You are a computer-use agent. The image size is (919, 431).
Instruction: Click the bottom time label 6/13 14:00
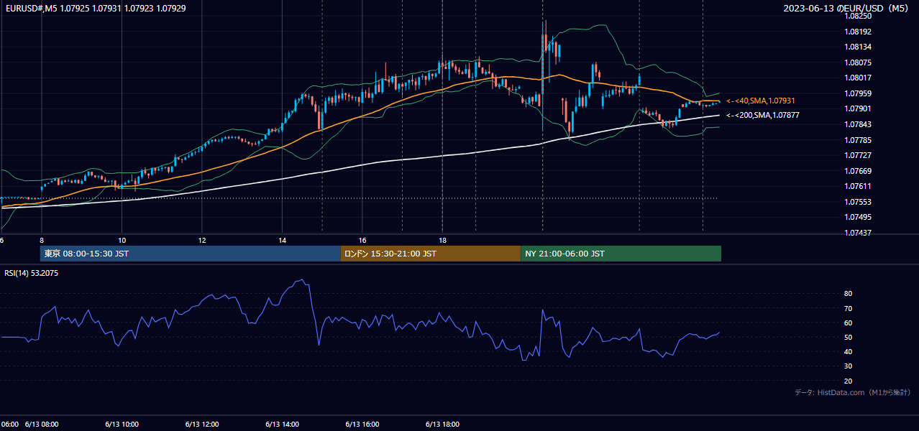283,424
